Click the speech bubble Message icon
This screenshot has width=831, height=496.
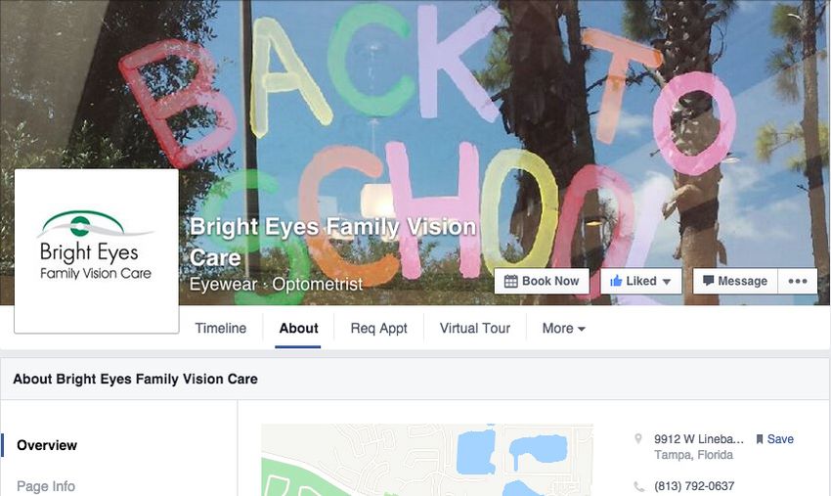click(708, 281)
